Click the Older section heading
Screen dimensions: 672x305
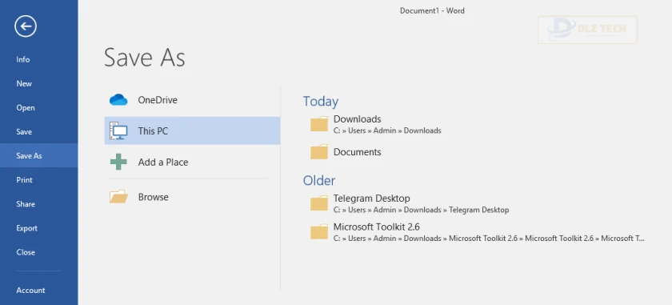[319, 181]
